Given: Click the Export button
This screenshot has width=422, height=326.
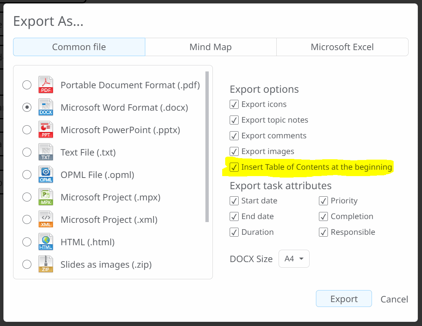Looking at the screenshot, I should [x=344, y=298].
